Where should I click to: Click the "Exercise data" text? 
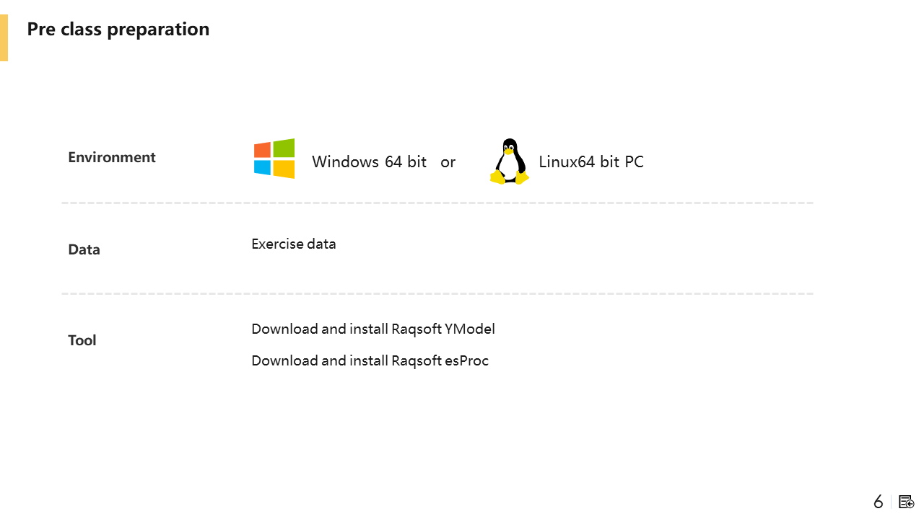[x=294, y=244]
